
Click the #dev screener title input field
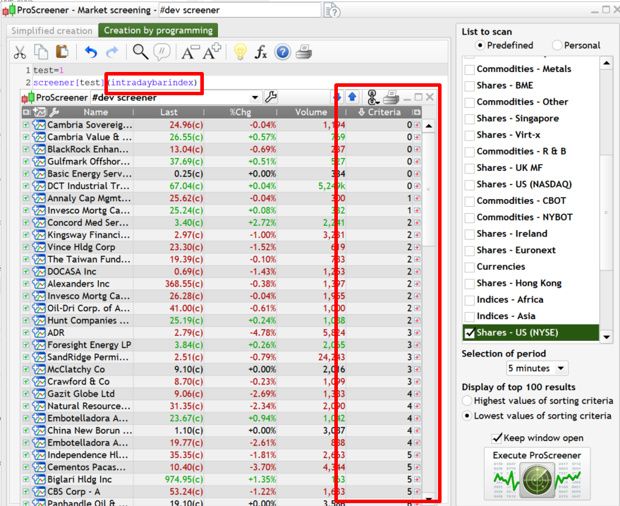(x=240, y=11)
